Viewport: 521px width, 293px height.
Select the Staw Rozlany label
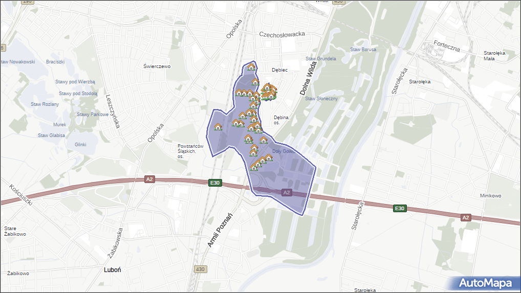pyautogui.click(x=45, y=104)
